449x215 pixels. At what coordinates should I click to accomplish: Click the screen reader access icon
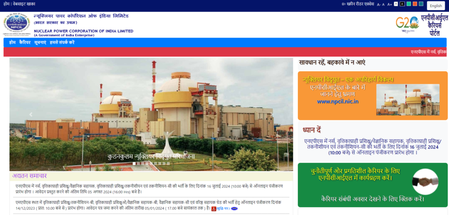[x=344, y=4]
